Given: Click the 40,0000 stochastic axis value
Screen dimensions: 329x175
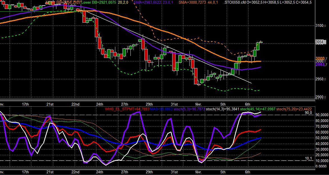Looking at the screenshot, I should [x=322, y=144].
